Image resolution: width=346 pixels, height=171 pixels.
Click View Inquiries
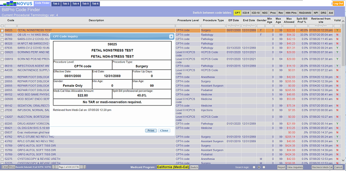[x=295, y=167]
